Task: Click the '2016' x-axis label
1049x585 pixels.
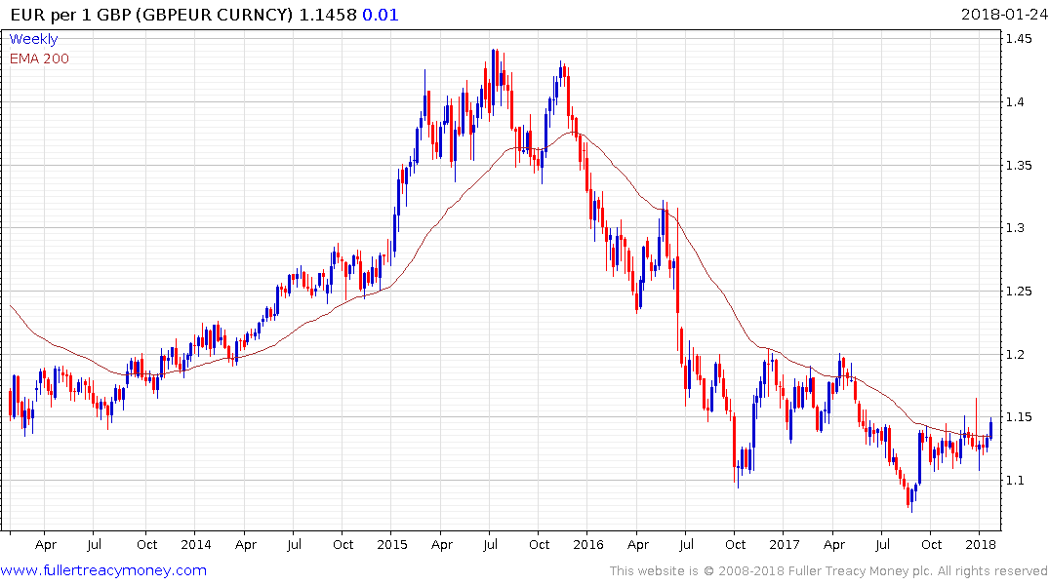Action: click(x=588, y=544)
